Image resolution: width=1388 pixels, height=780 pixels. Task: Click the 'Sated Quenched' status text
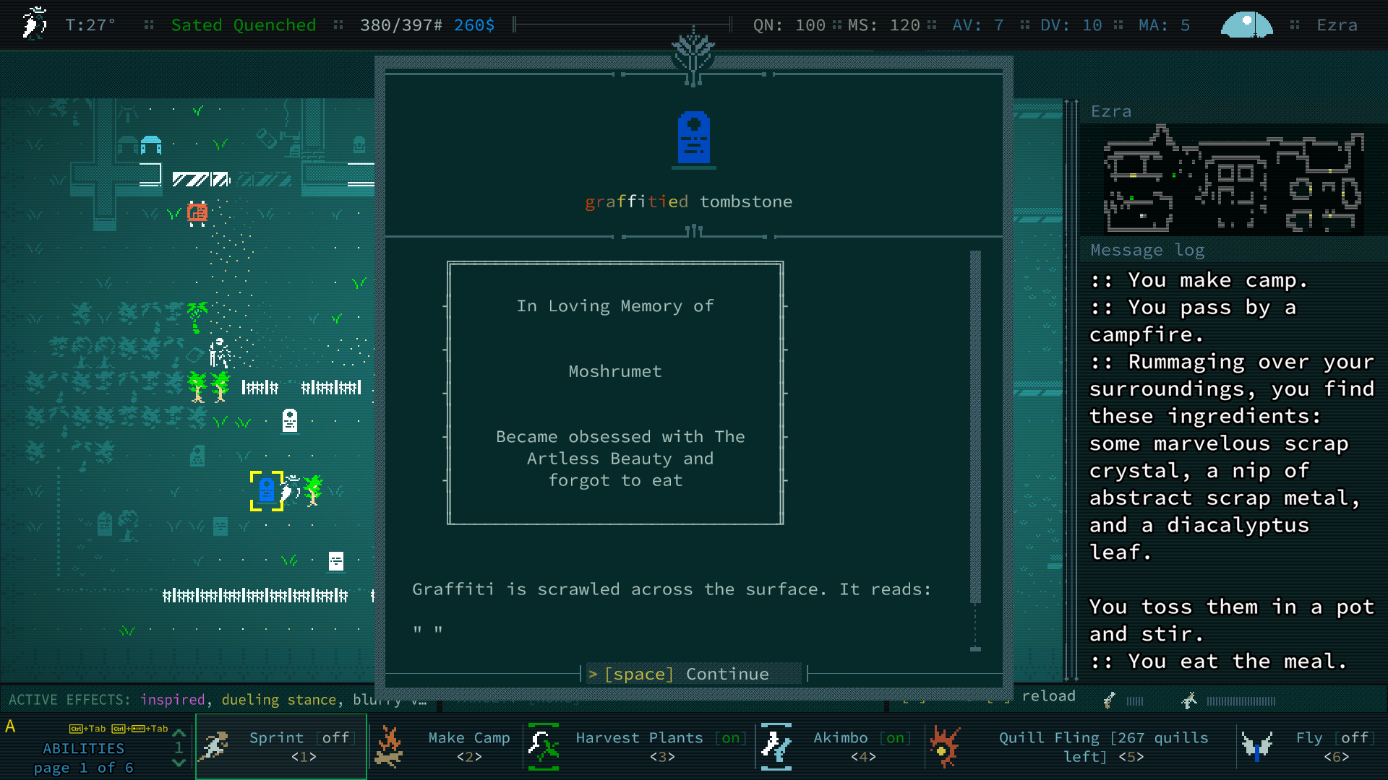coord(244,25)
